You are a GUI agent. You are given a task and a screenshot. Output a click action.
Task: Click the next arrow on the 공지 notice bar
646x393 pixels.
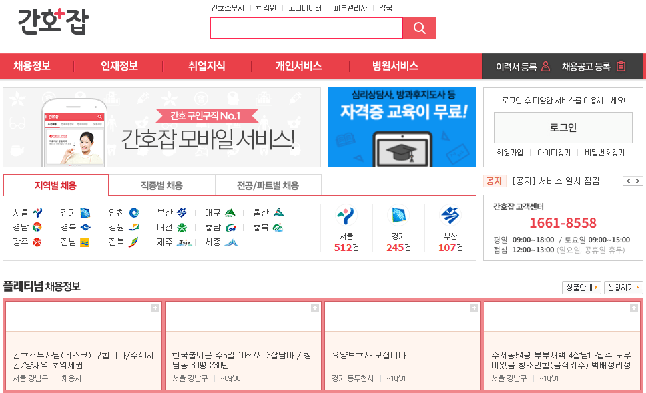tap(639, 181)
